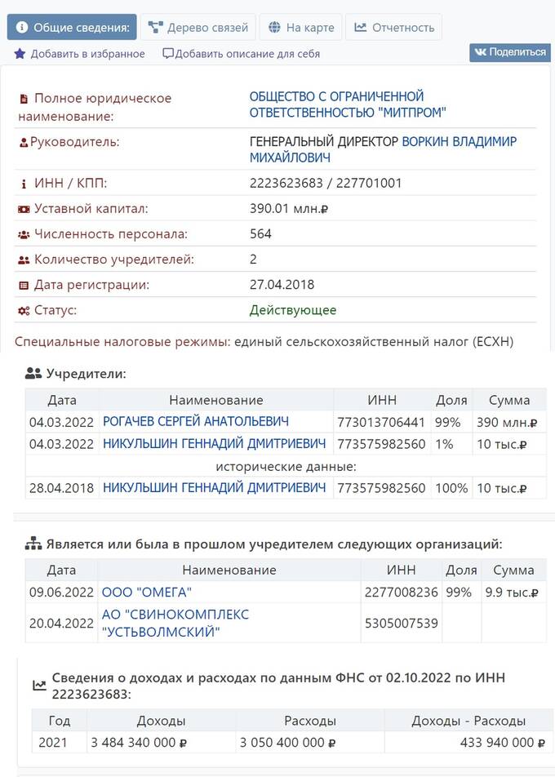Screen dimensions: 555x777
Task: Click the chart icon on Отчетность
Action: (361, 27)
